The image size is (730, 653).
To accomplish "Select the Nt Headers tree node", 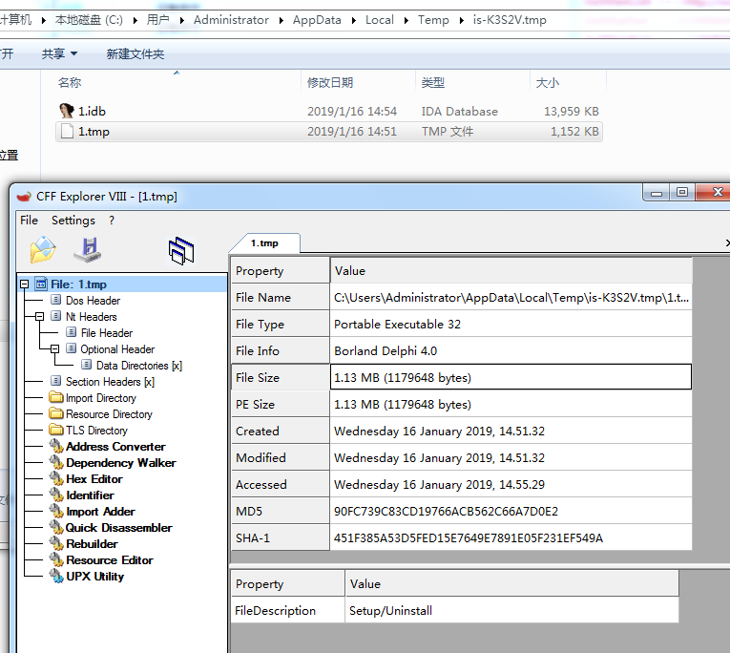I will coord(92,317).
